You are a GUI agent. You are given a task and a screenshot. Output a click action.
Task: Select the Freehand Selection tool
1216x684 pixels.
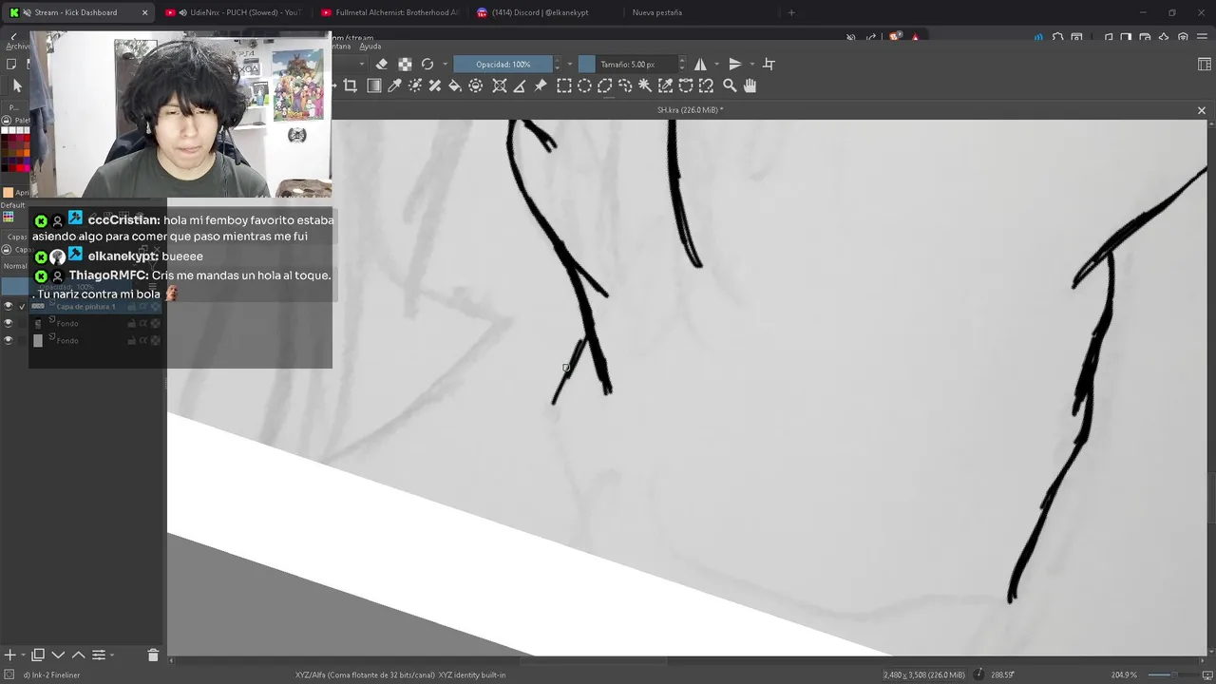tap(625, 85)
